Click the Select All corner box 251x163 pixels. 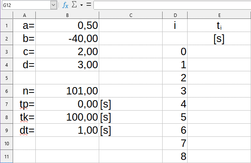(7, 15)
